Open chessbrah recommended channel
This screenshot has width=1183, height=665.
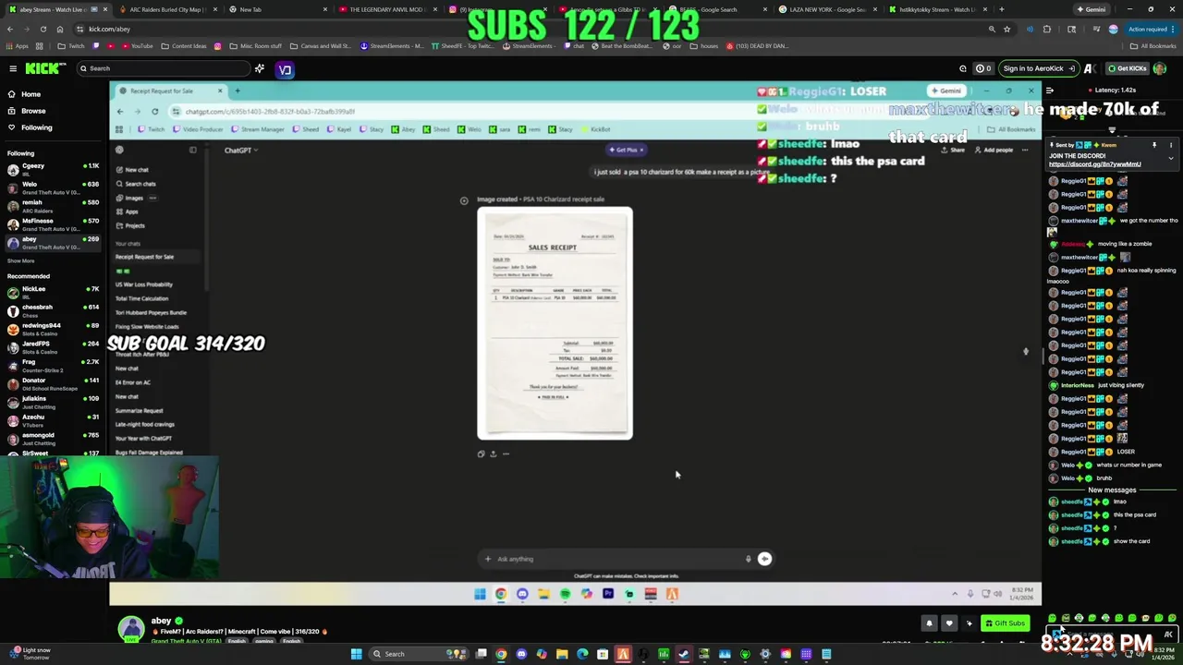tap(53, 310)
